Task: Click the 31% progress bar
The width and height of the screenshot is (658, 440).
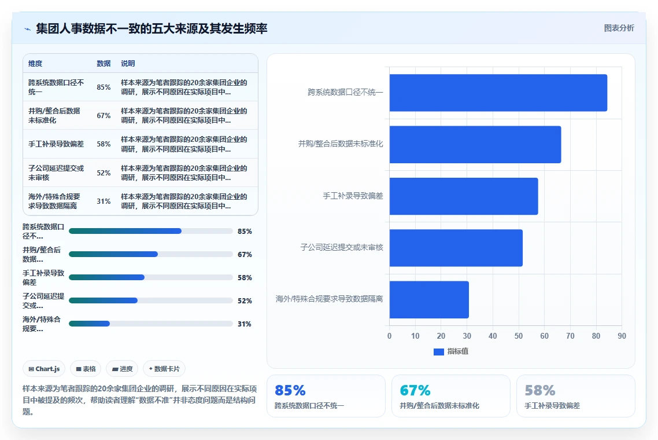Action: (x=151, y=324)
